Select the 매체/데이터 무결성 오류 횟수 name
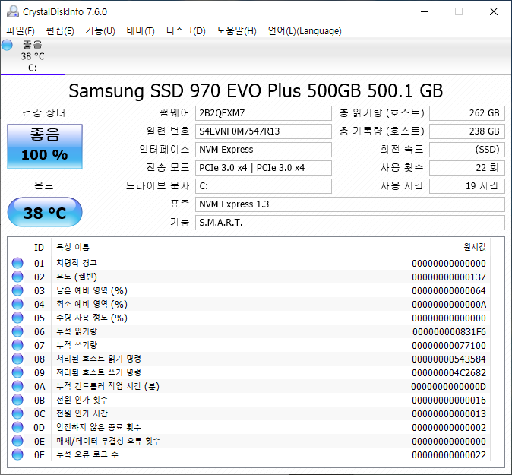Screen dimensions: 512x475 108,441
